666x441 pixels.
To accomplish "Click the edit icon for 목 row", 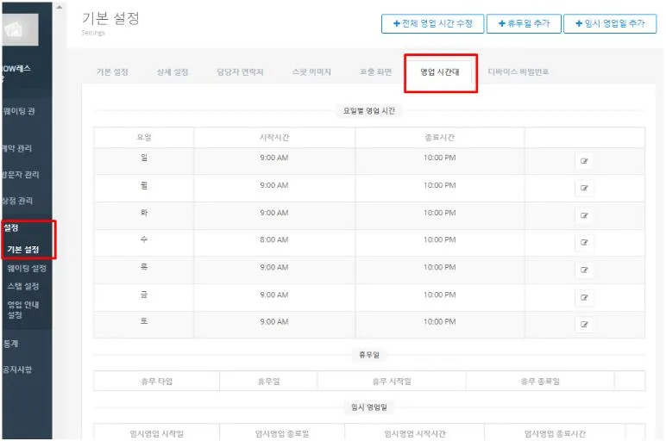I will [584, 270].
